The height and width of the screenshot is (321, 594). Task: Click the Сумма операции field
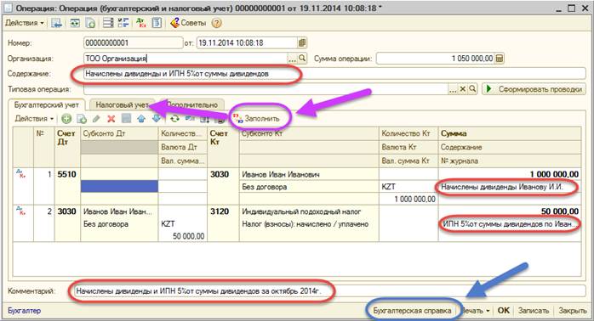(435, 59)
